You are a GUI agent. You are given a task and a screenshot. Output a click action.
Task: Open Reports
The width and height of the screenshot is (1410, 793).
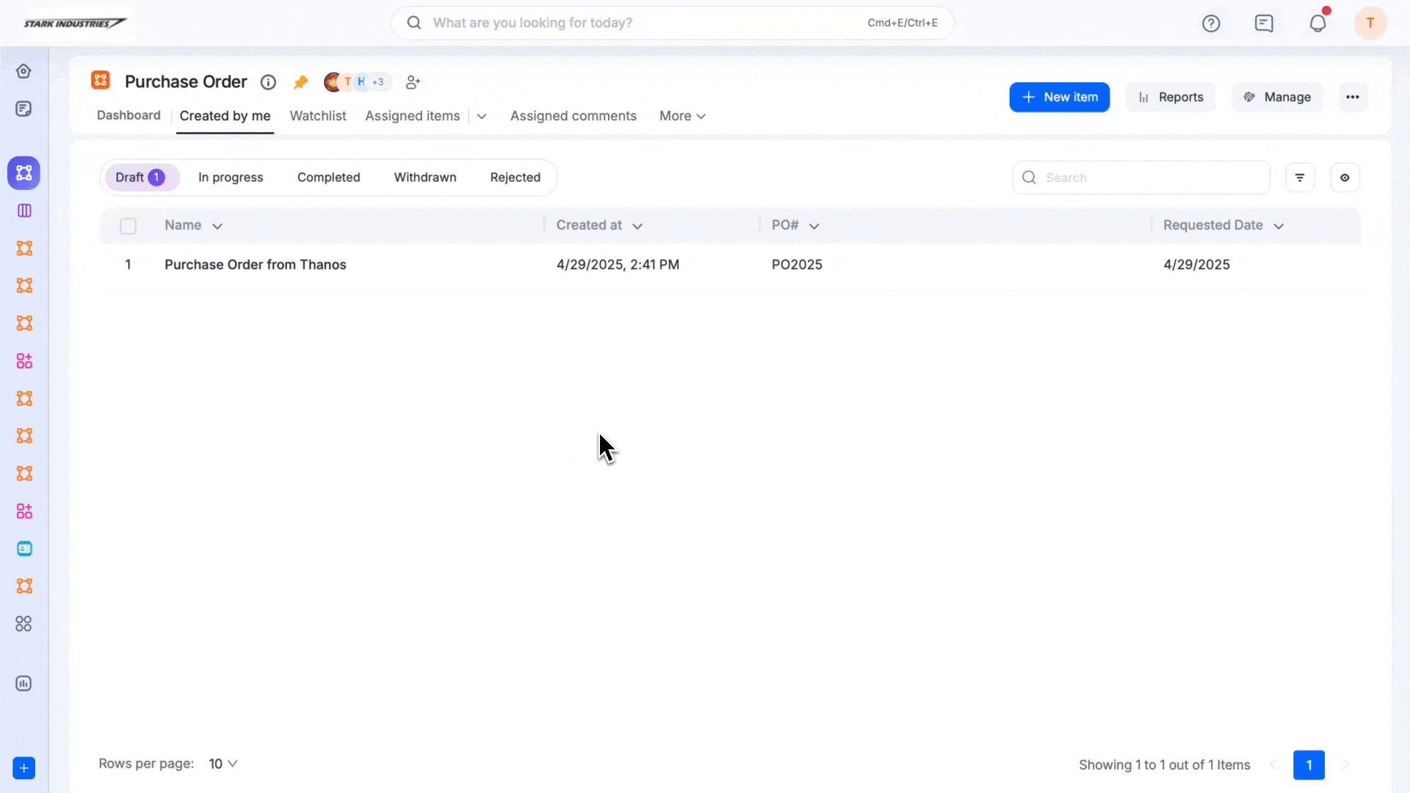point(1171,97)
